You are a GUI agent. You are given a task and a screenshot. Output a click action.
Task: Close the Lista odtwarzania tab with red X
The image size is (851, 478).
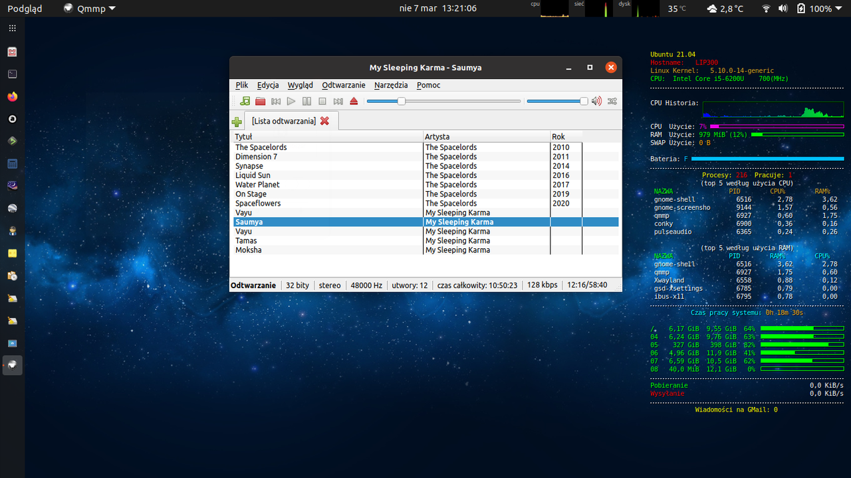tap(324, 121)
